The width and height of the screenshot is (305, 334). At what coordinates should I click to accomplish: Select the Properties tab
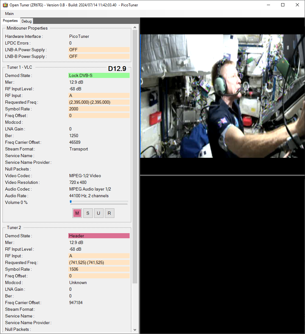(10, 21)
